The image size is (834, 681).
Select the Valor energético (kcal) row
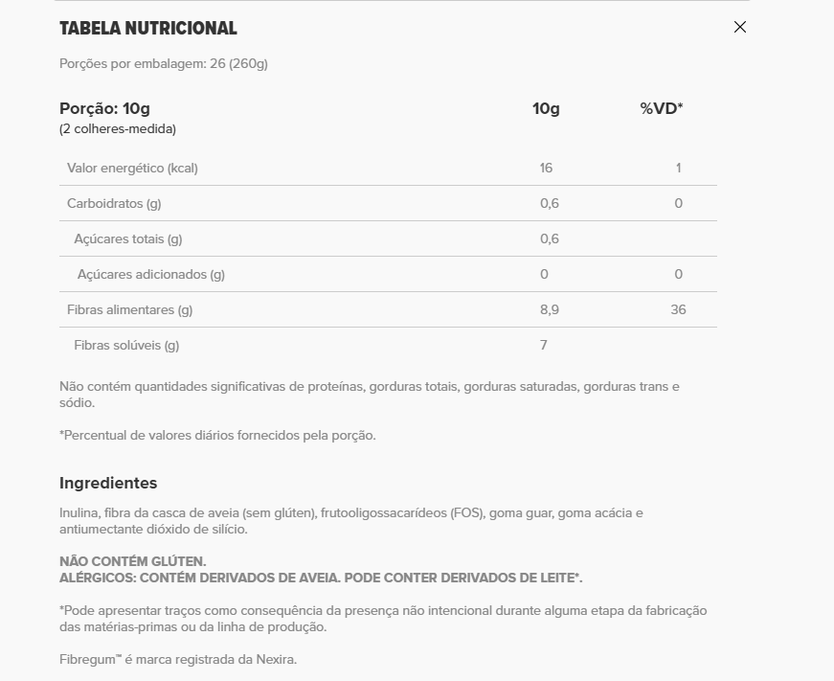[x=389, y=169]
